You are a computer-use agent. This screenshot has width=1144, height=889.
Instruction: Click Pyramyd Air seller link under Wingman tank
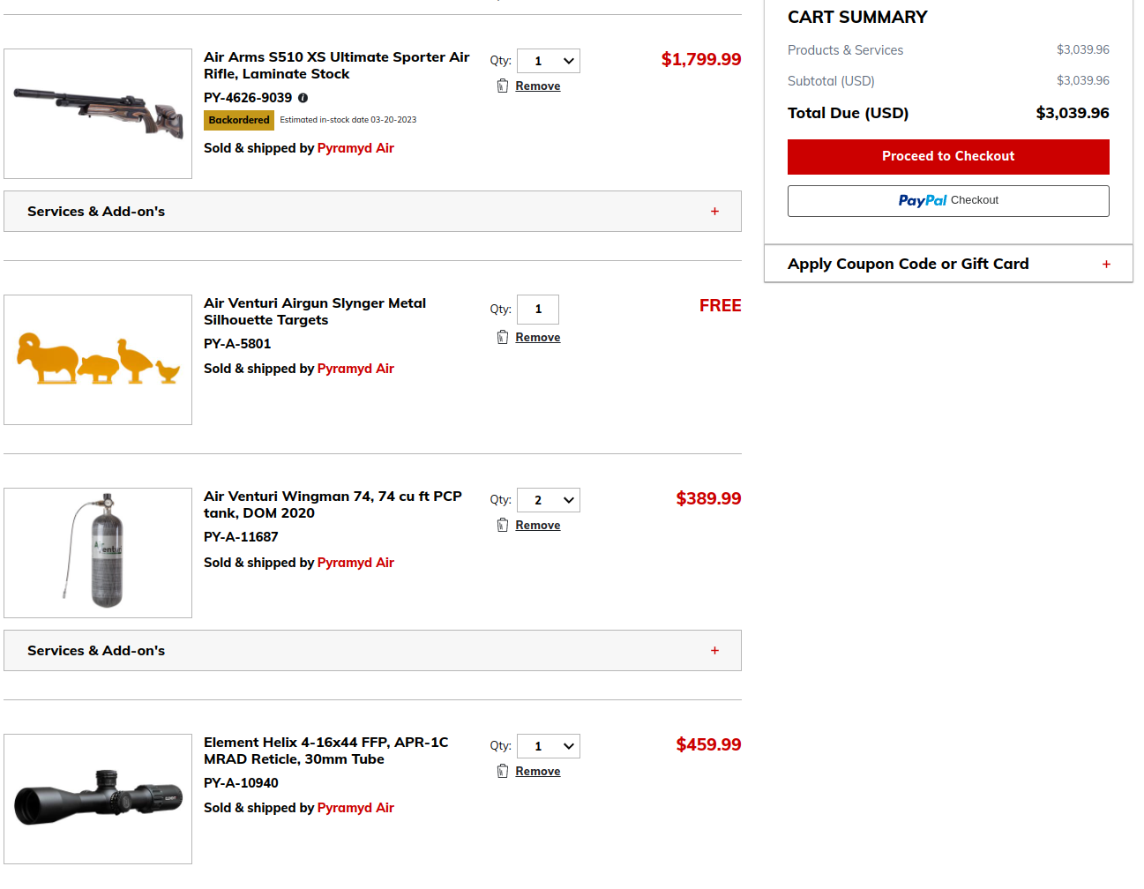tap(355, 563)
